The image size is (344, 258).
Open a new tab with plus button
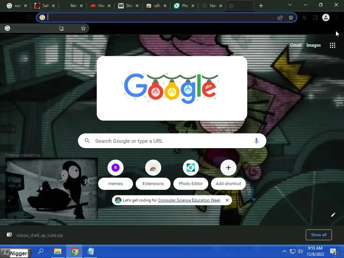261,6
